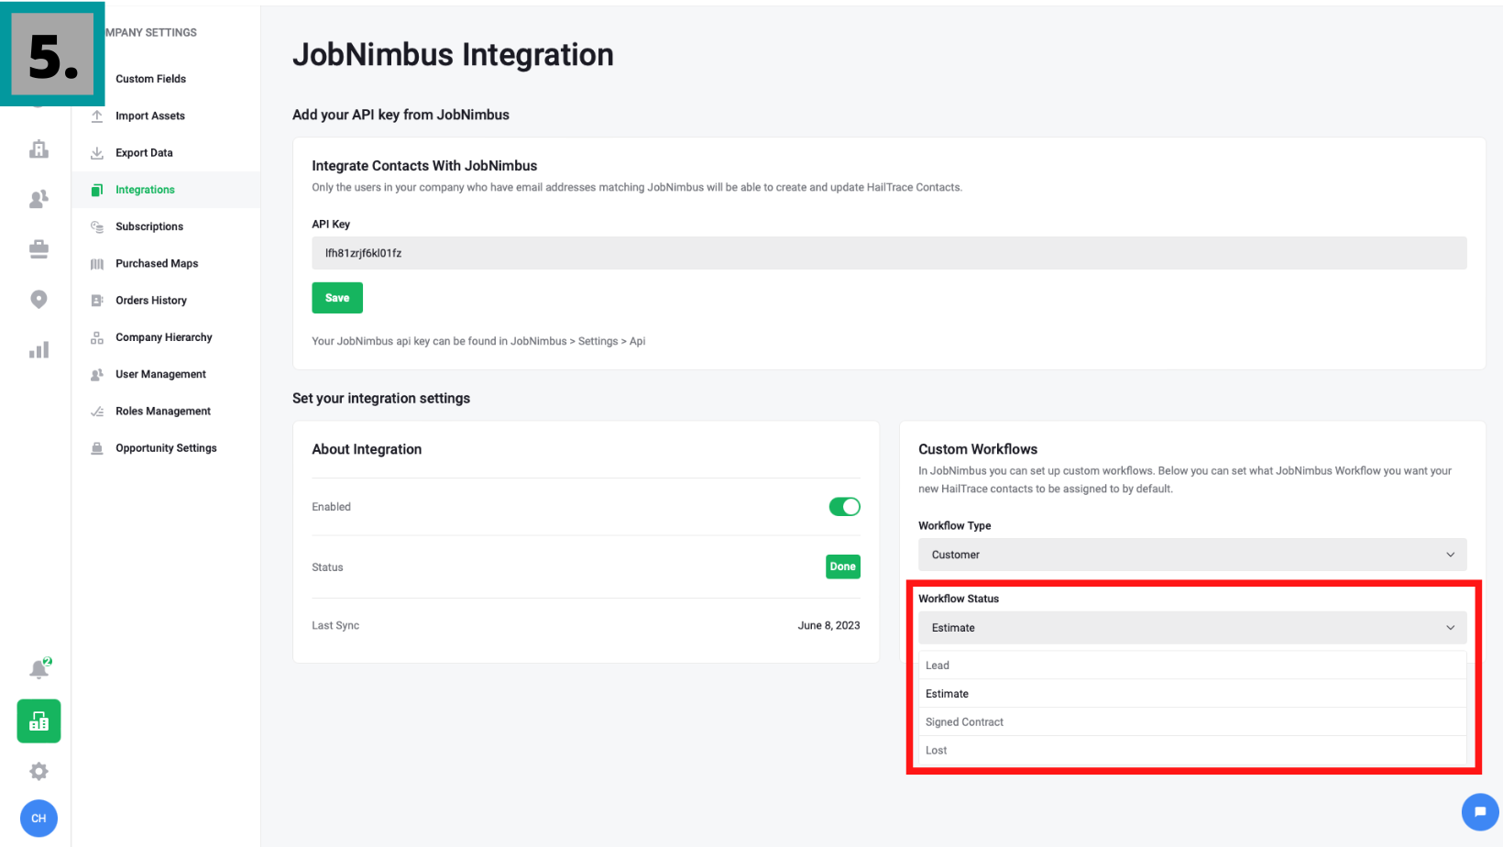Open the blue chat bubble widget
1503x847 pixels.
[x=1480, y=811]
